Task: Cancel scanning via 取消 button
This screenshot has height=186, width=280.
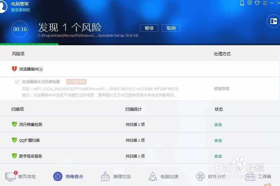Action: point(171,28)
